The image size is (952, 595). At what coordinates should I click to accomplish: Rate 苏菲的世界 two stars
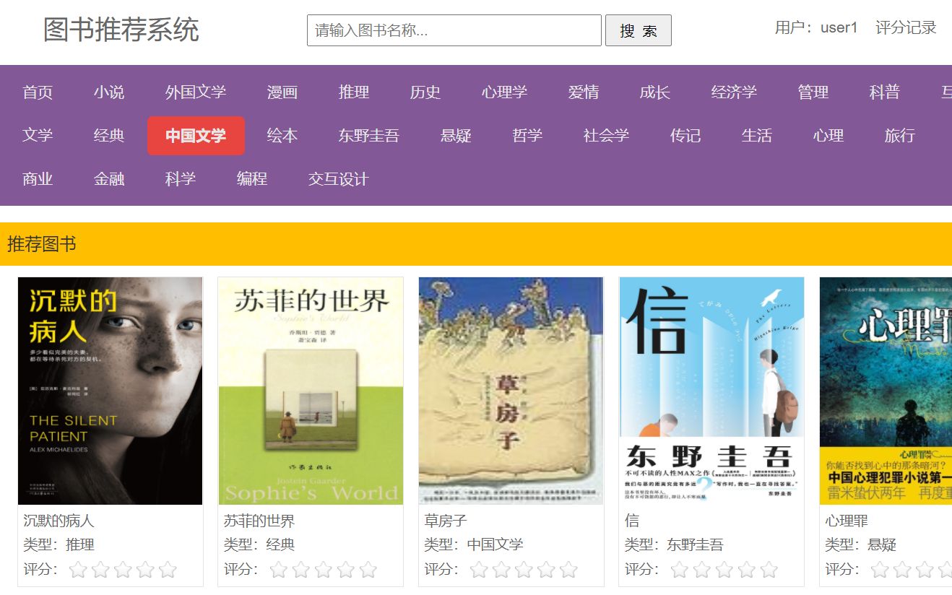301,570
